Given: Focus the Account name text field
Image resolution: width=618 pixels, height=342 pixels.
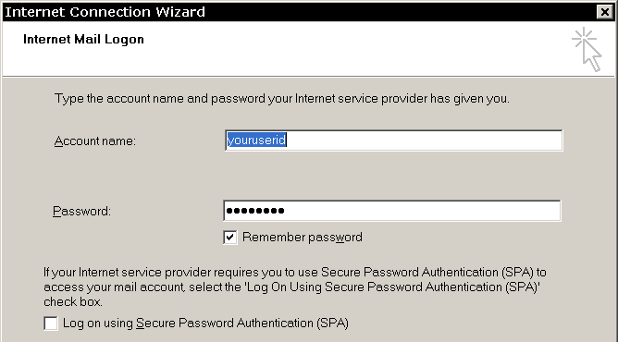Looking at the screenshot, I should pyautogui.click(x=394, y=140).
